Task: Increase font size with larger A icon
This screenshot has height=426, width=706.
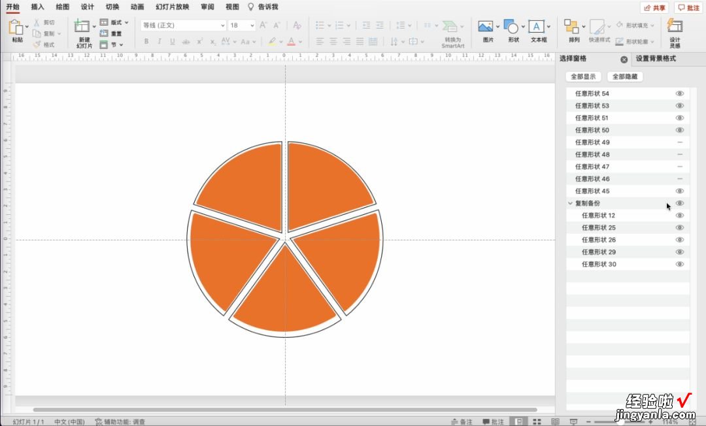Action: (x=263, y=25)
